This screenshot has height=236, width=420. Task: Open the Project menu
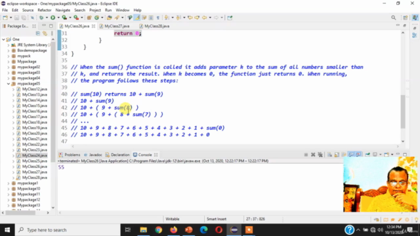[94, 10]
